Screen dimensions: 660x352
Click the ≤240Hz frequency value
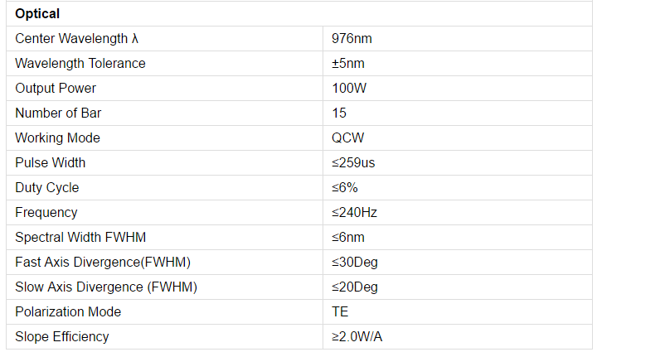(x=354, y=213)
